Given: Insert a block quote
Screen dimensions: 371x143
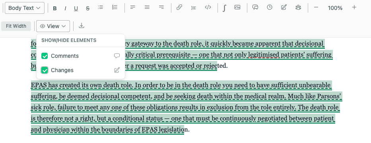Looking at the screenshot, I should (x=194, y=8).
